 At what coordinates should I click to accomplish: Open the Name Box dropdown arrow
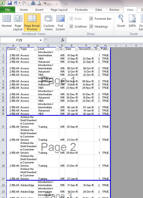coord(41,40)
